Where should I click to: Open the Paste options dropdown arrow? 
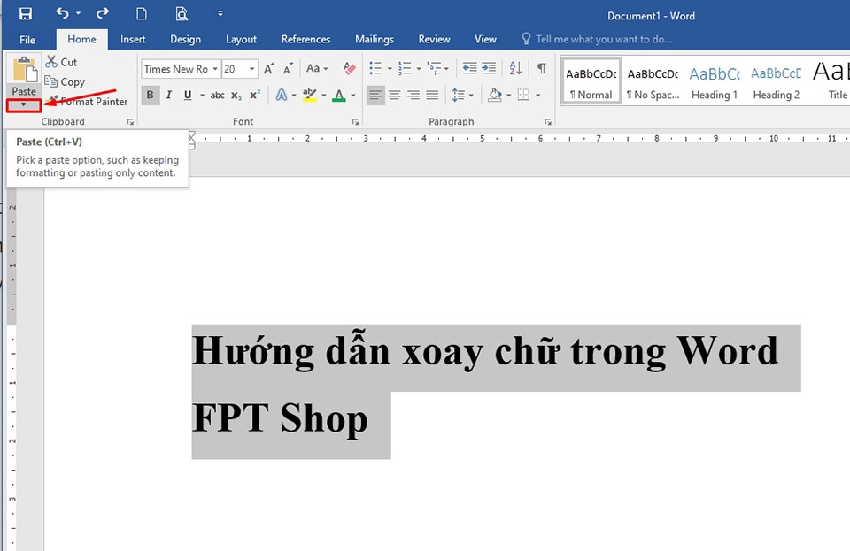coord(23,105)
